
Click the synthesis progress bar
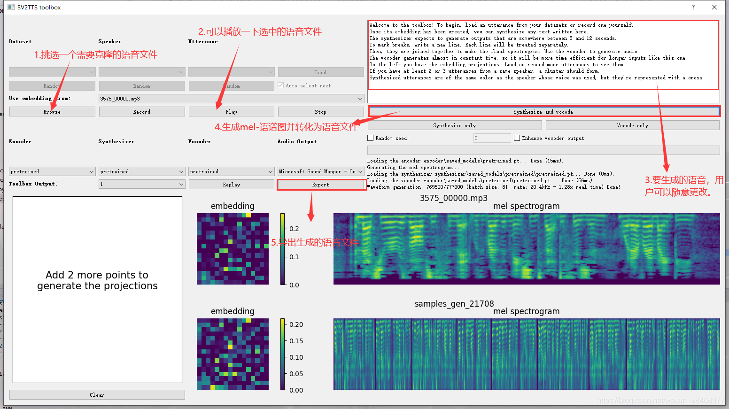tap(543, 150)
